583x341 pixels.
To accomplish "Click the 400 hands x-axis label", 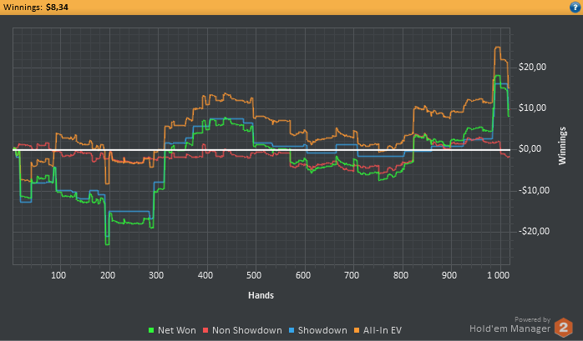I will click(205, 275).
